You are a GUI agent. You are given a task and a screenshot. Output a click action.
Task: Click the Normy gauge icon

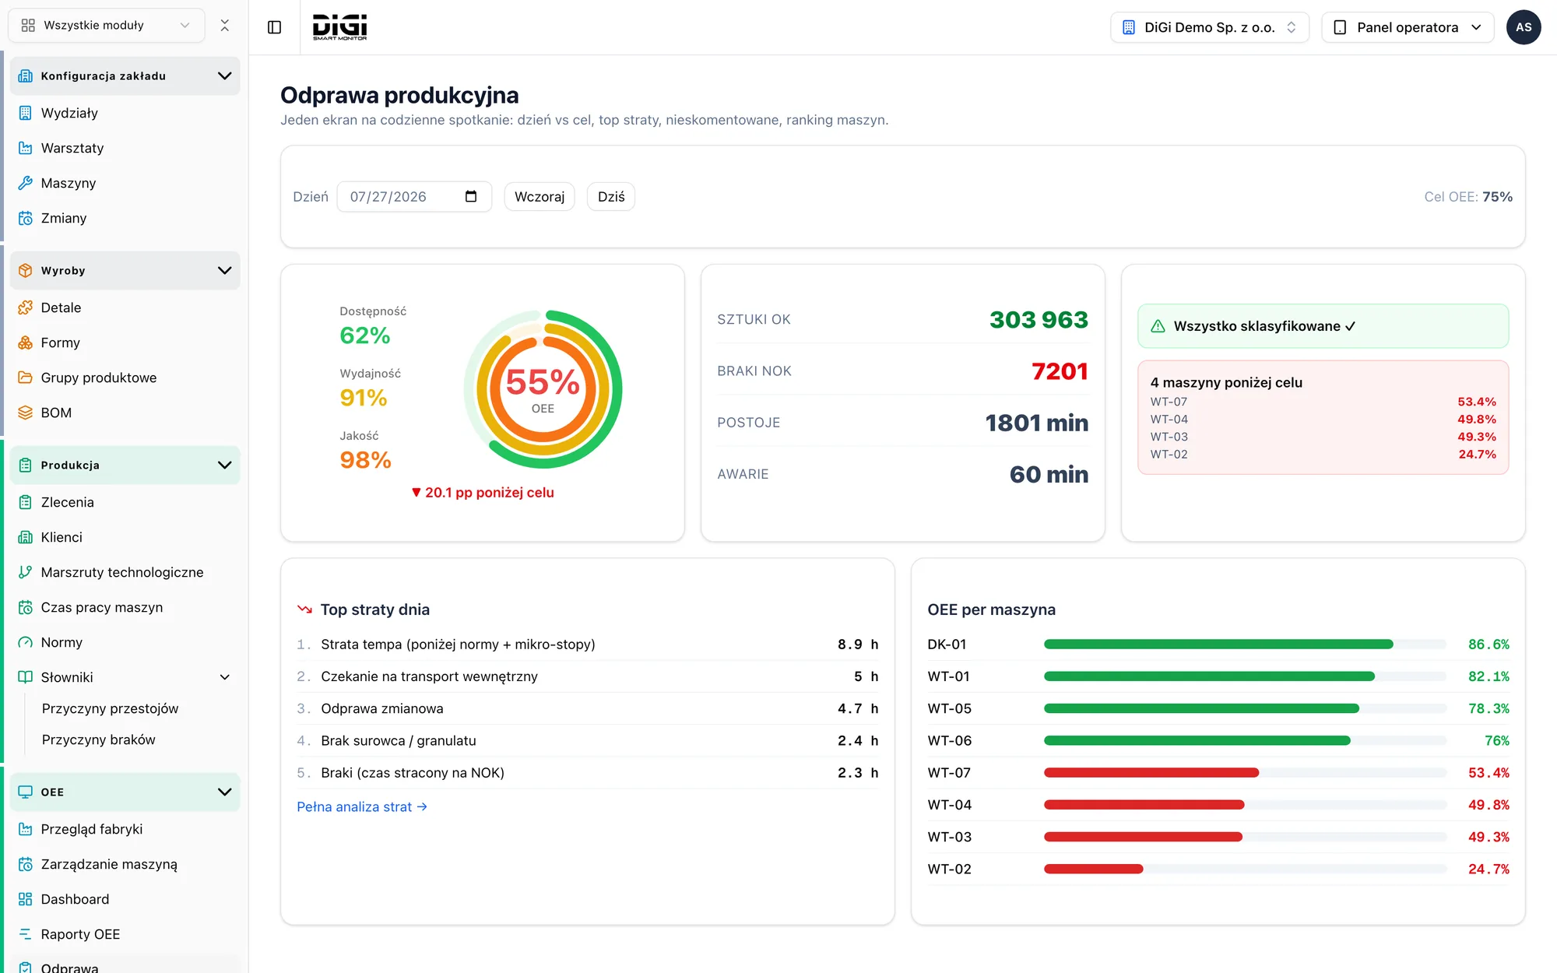point(26,642)
